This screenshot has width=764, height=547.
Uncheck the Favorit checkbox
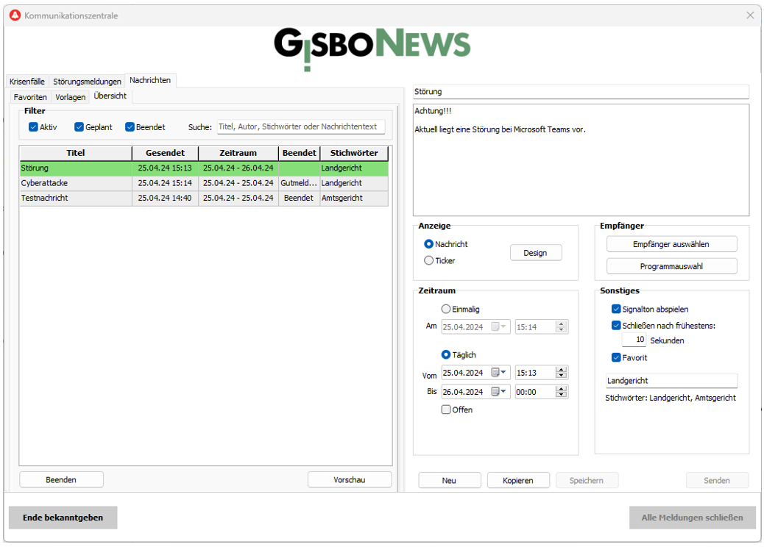[x=616, y=358]
